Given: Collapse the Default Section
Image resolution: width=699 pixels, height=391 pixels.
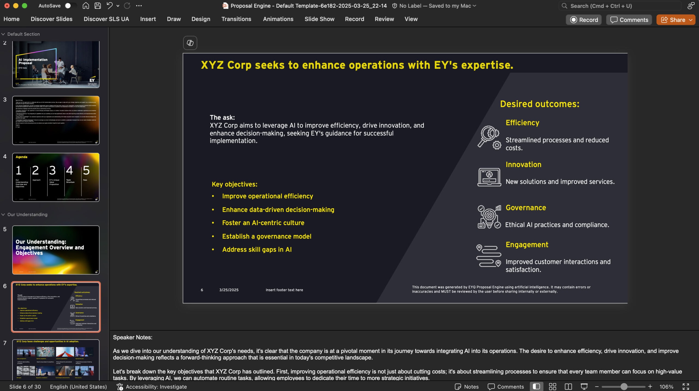Looking at the screenshot, I should click(x=3, y=34).
